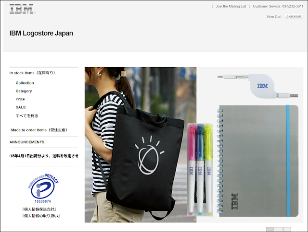
Task: Open the SALE menu item
Action: pos(21,107)
